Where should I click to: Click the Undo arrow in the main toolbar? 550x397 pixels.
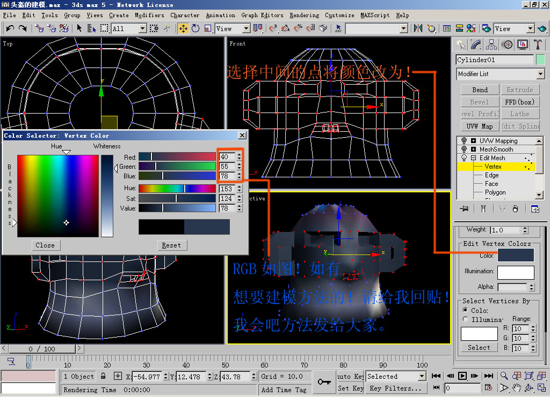pyautogui.click(x=10, y=28)
